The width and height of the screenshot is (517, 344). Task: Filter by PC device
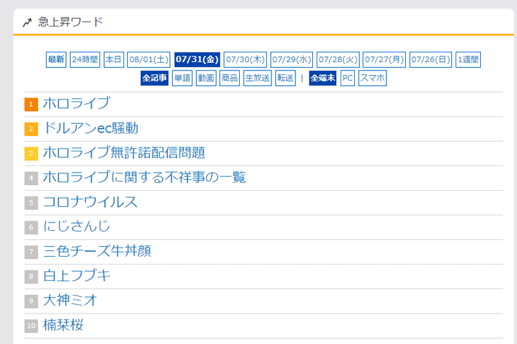point(348,78)
